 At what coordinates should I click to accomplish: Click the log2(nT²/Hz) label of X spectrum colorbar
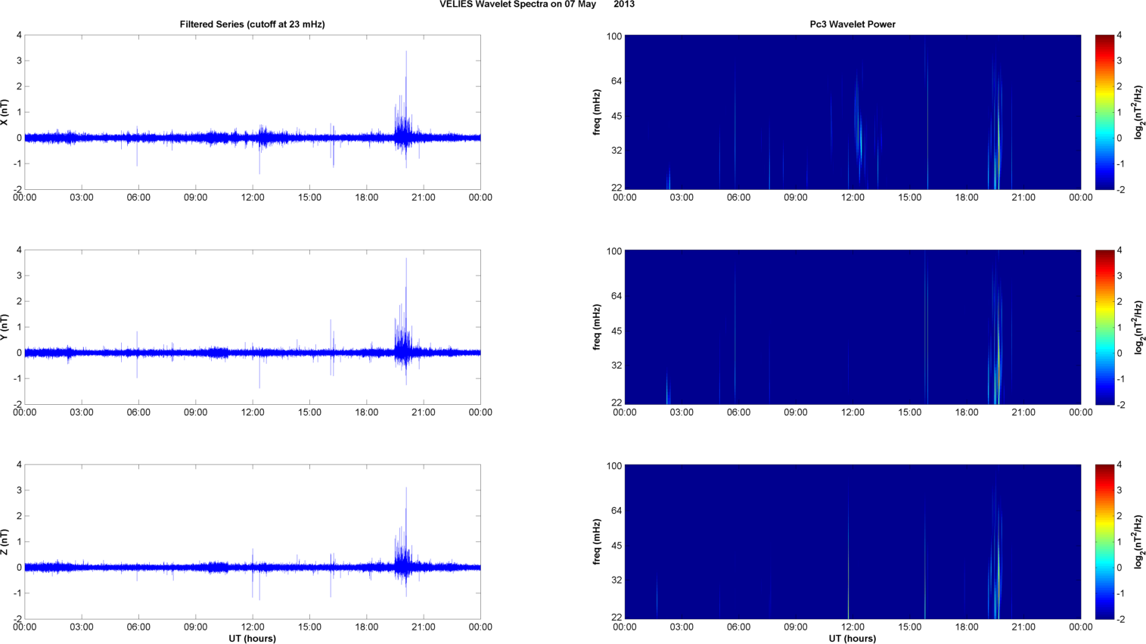tap(1138, 112)
